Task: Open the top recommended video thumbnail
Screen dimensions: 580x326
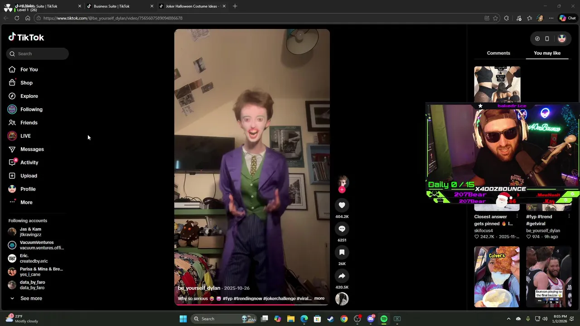Action: pos(497,84)
